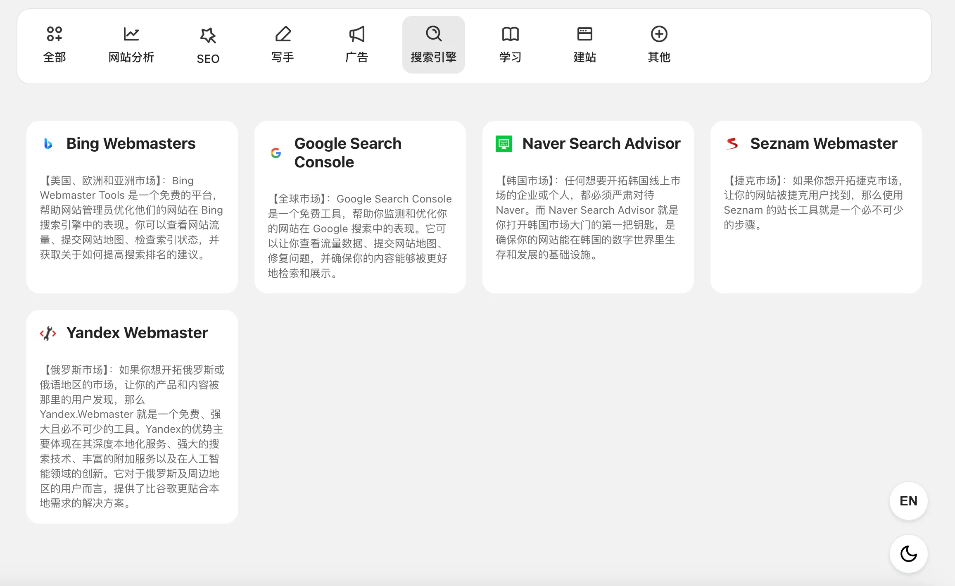Open the 写手 tab label
Viewport: 955px width, 586px height.
[283, 57]
